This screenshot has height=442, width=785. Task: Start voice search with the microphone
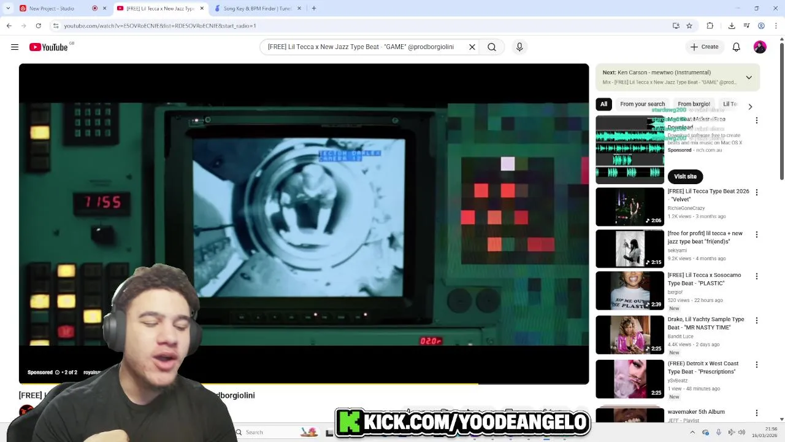click(519, 47)
